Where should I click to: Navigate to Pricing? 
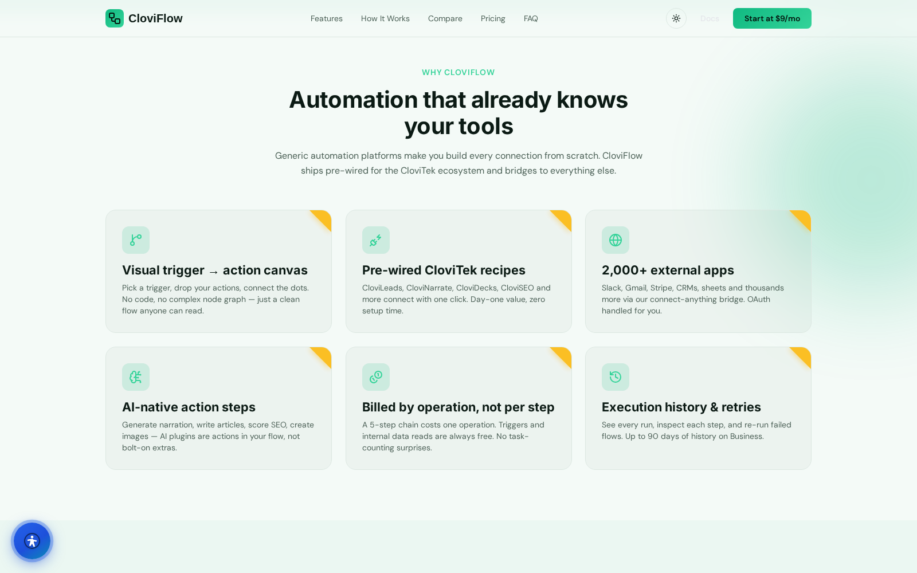493,18
